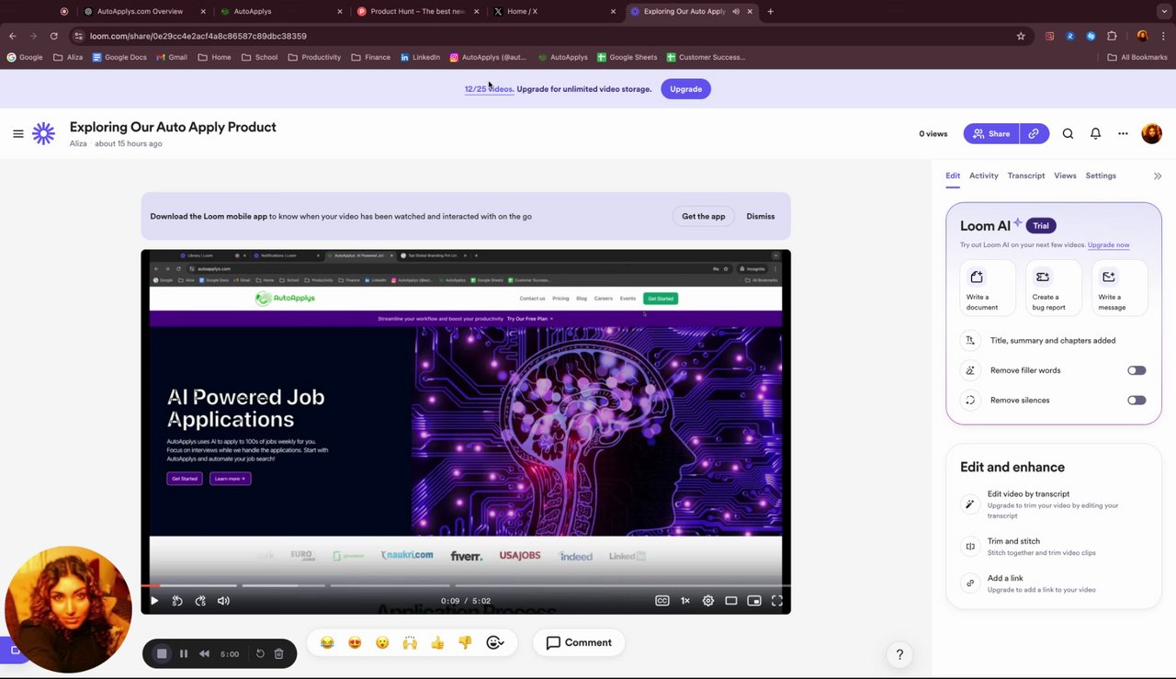Enter fullscreen video mode
This screenshot has width=1176, height=679.
click(x=777, y=601)
